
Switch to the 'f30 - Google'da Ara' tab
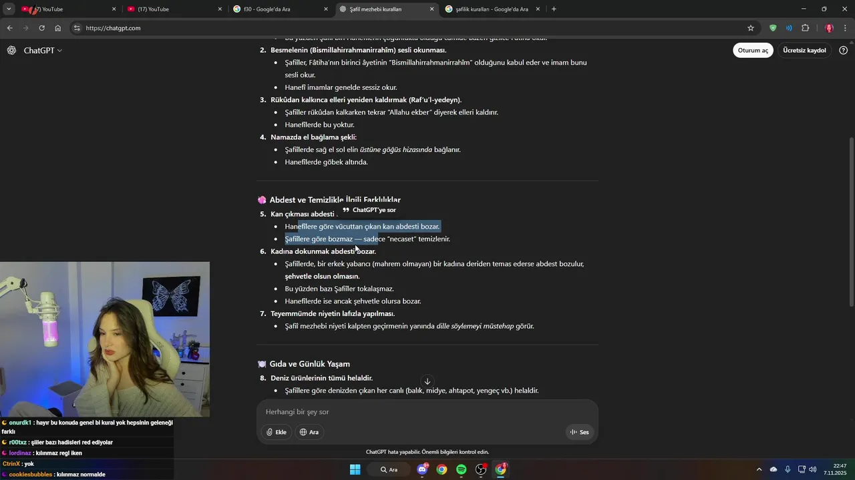point(281,9)
